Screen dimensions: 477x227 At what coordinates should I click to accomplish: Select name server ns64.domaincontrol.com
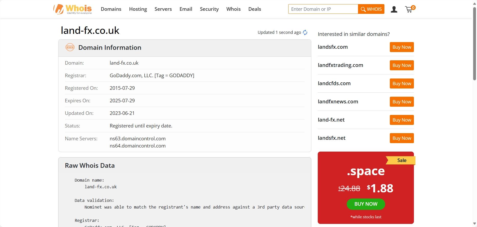tap(138, 146)
